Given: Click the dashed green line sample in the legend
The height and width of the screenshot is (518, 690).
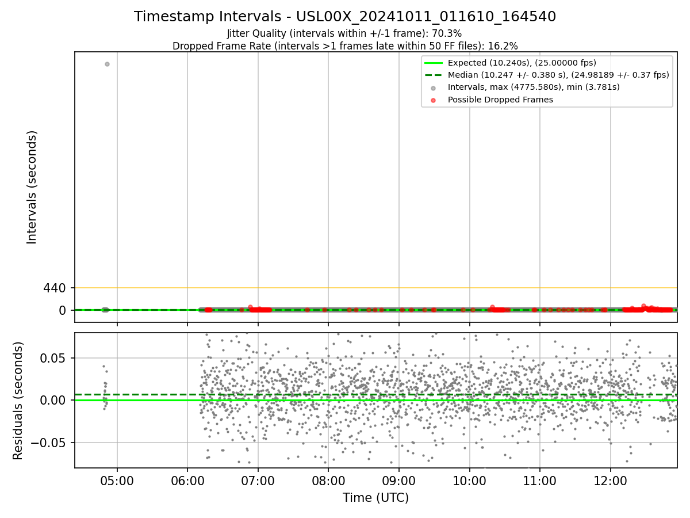Looking at the screenshot, I should coord(433,75).
